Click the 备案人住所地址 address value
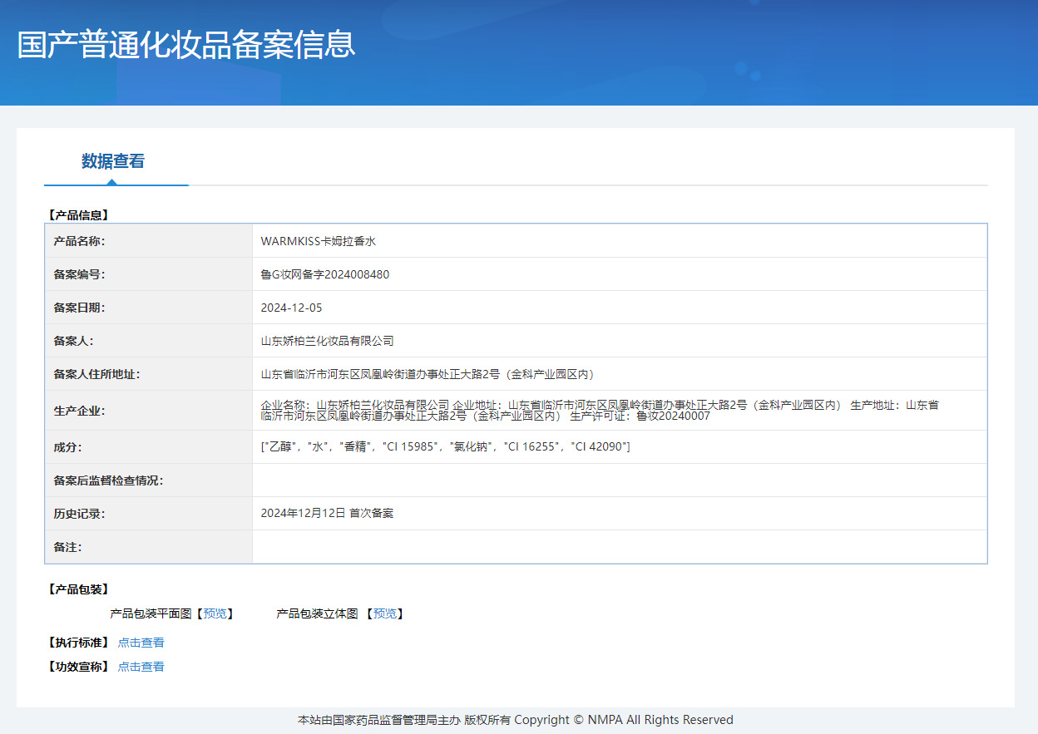The width and height of the screenshot is (1038, 734). coord(428,374)
